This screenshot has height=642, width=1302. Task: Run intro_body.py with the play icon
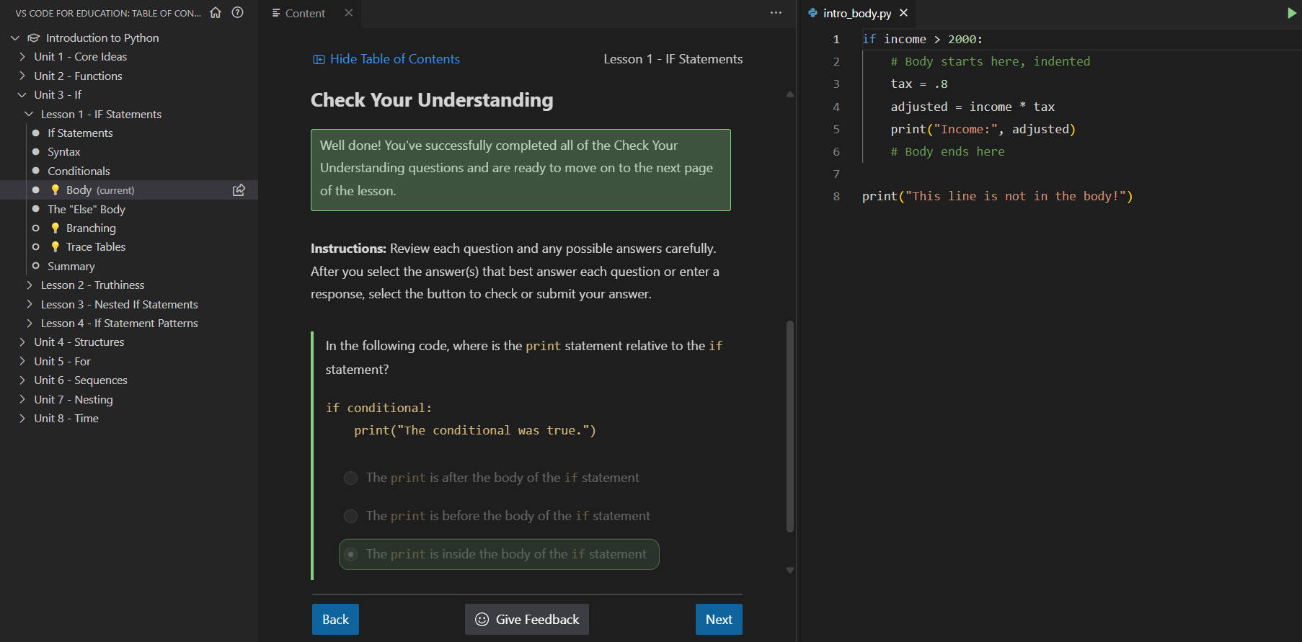pos(1291,13)
